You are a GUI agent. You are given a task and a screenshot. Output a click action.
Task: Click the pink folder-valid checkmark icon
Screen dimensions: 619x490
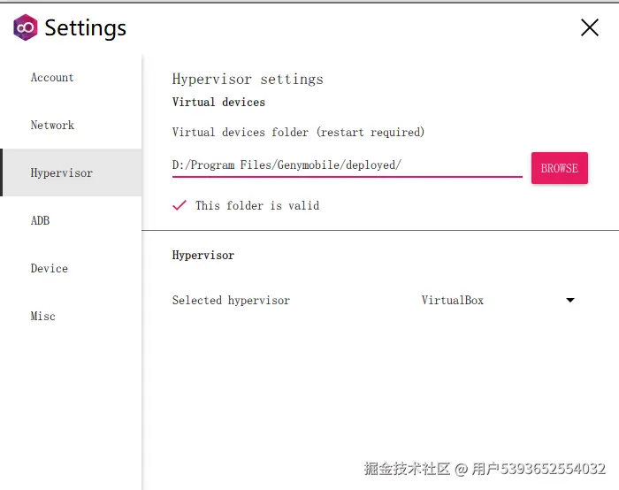180,205
